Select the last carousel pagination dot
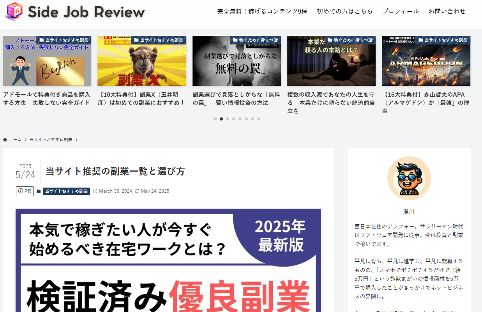 tap(259, 119)
